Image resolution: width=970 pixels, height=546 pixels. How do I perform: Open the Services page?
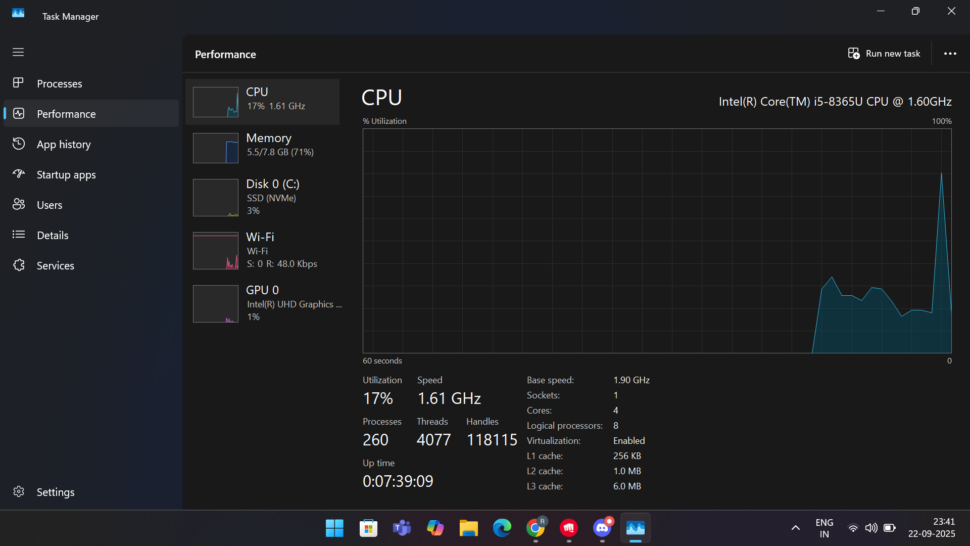55,265
